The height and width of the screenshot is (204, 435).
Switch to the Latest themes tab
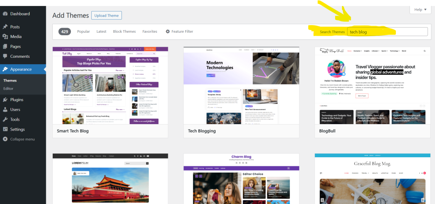pos(101,31)
